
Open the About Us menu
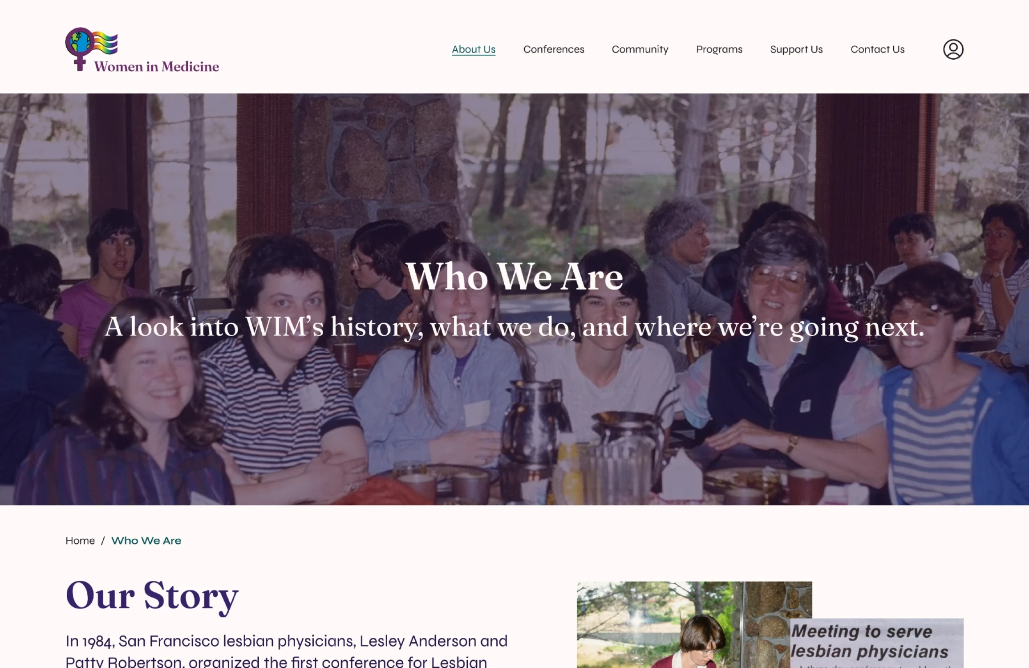point(474,49)
